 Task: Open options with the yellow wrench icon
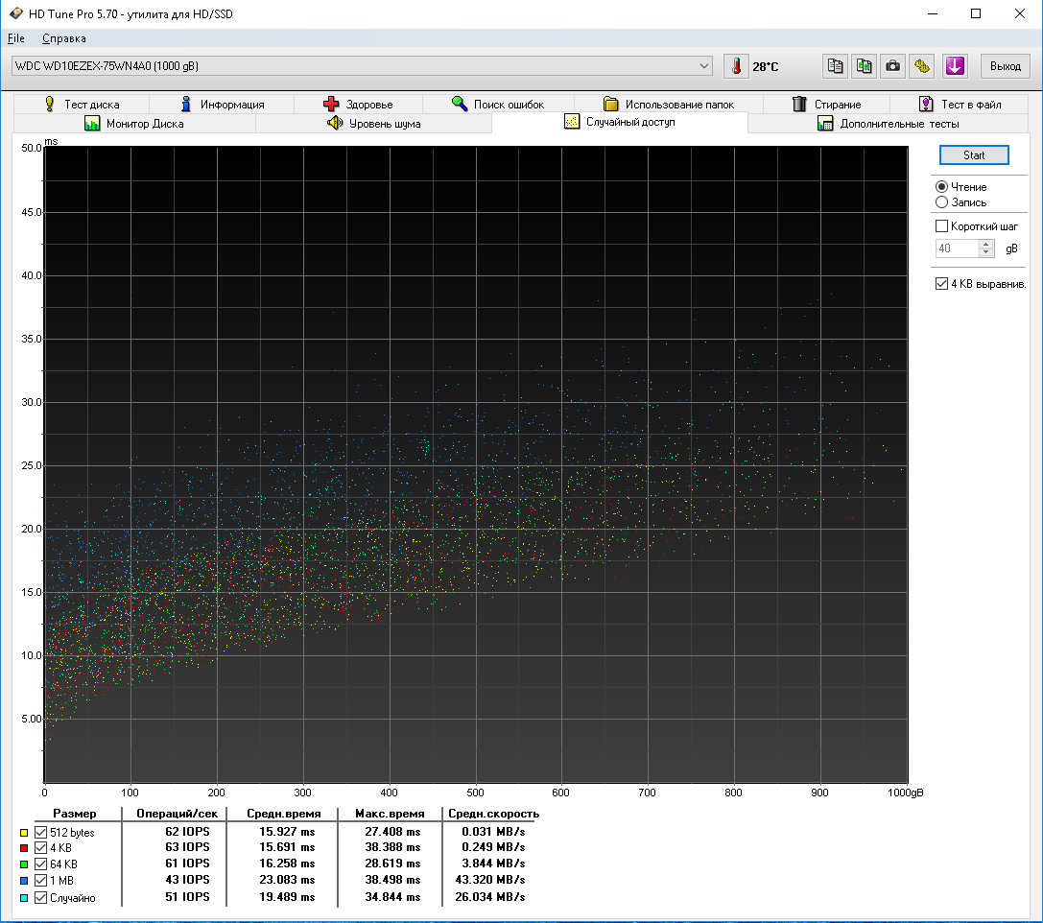pos(922,66)
